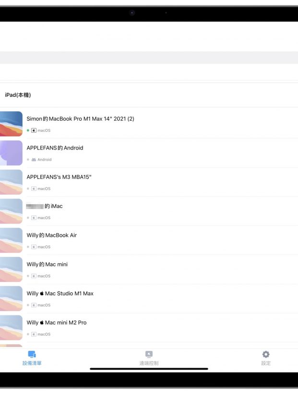Tap the Android robot icon under APPLEFANS
Viewport: 298px width, 394px height.
pos(34,160)
